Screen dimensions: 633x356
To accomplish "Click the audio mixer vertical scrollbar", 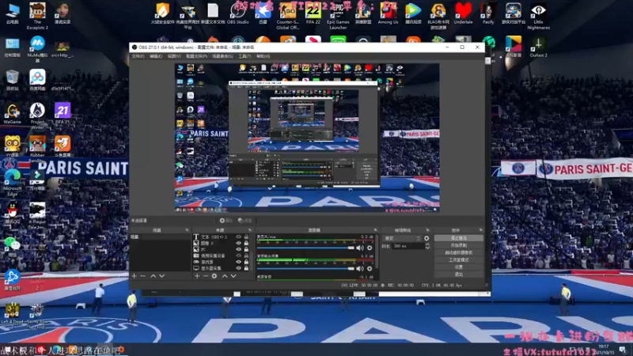I will coord(377,252).
